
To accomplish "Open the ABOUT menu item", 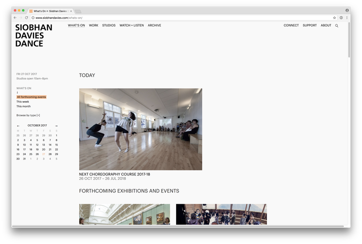I will pyautogui.click(x=326, y=25).
